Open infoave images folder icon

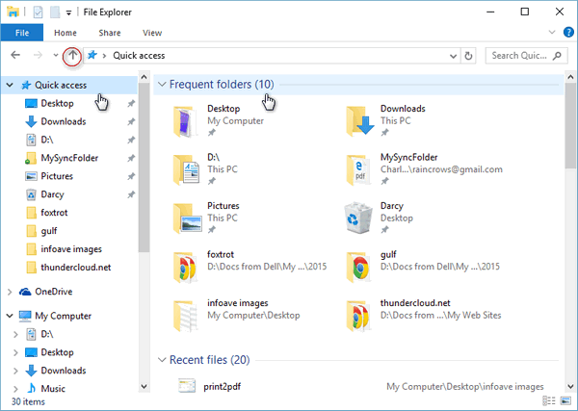point(185,316)
